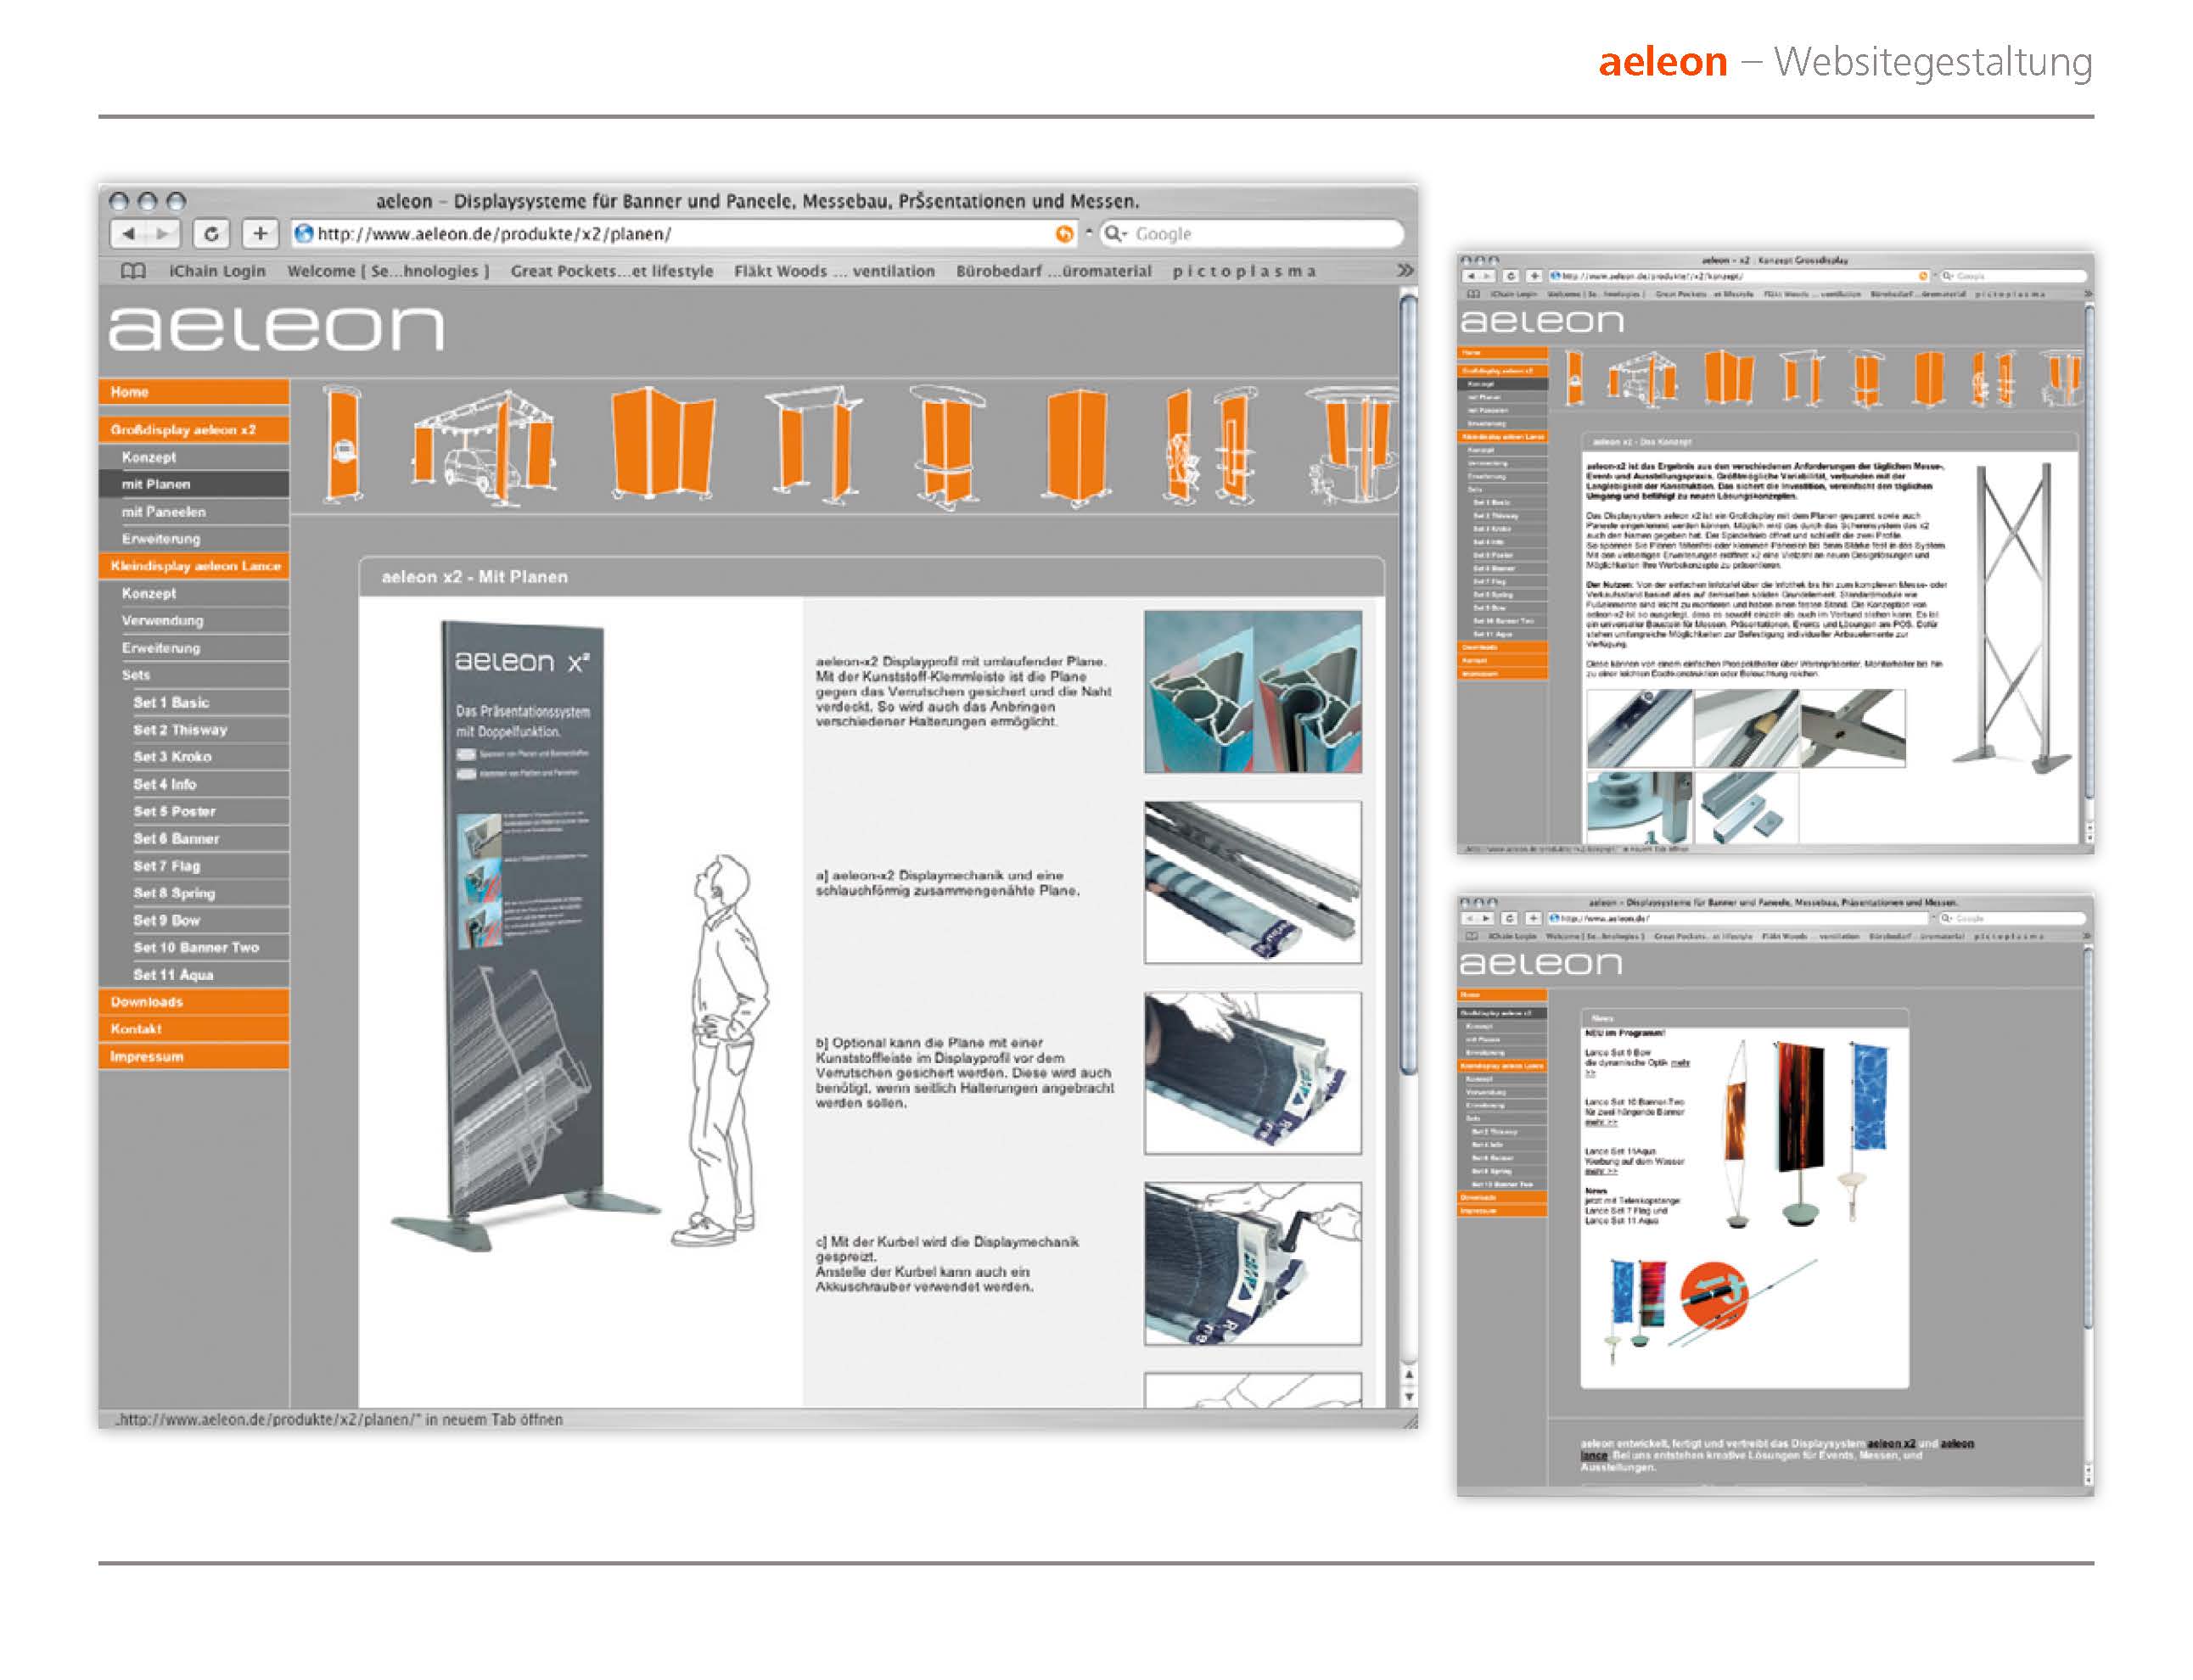
Task: Reload the page in main browser
Action: (x=211, y=234)
